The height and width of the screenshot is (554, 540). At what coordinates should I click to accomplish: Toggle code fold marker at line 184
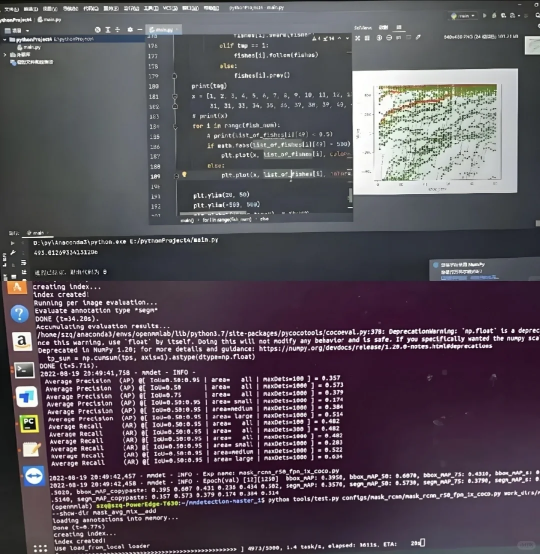[x=175, y=126]
